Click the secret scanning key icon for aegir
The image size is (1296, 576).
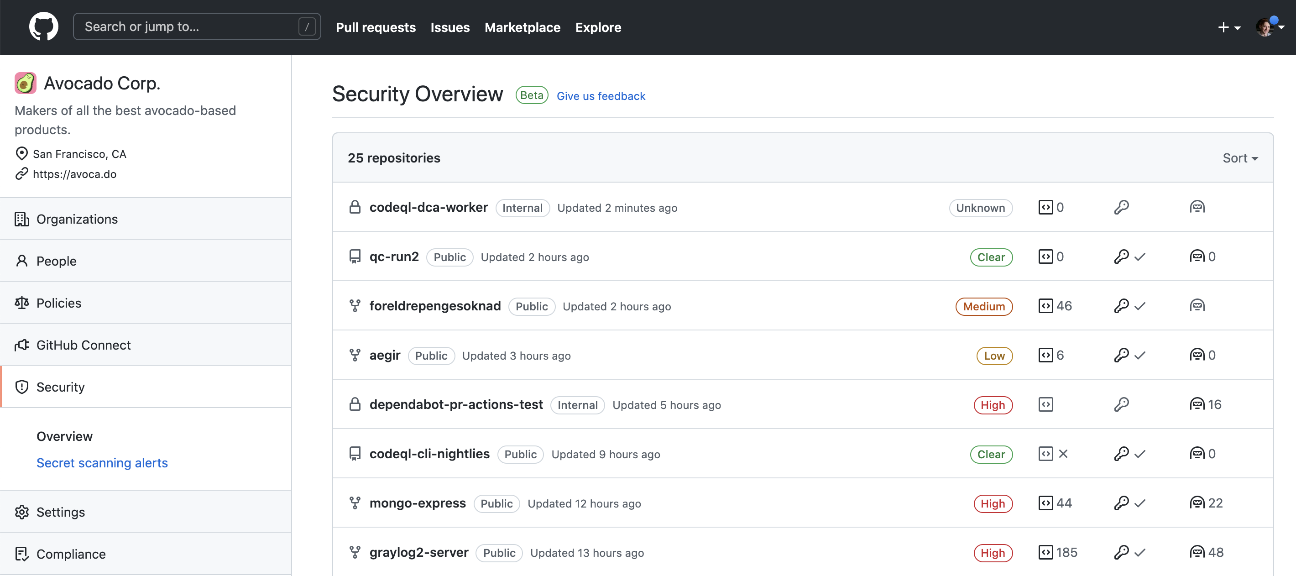1121,355
